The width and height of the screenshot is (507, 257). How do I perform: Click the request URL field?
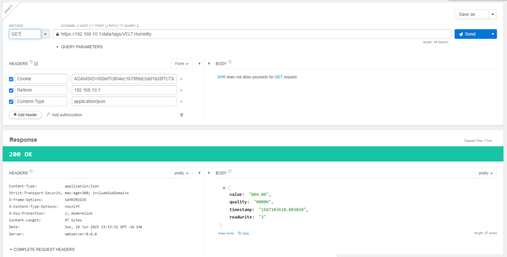click(252, 34)
